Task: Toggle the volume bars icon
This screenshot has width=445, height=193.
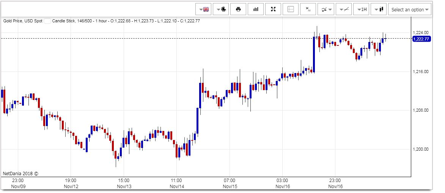Action: pyautogui.click(x=256, y=9)
